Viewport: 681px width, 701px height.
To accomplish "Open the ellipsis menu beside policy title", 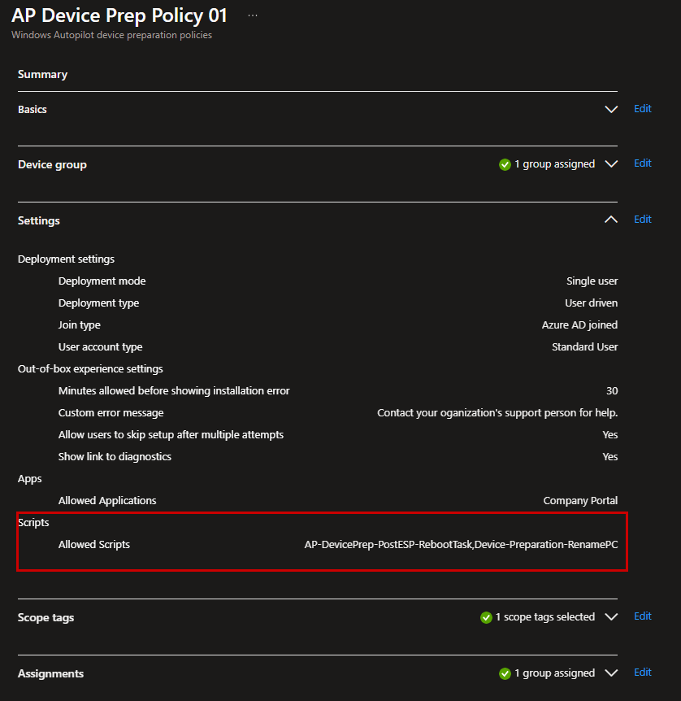I will [253, 15].
